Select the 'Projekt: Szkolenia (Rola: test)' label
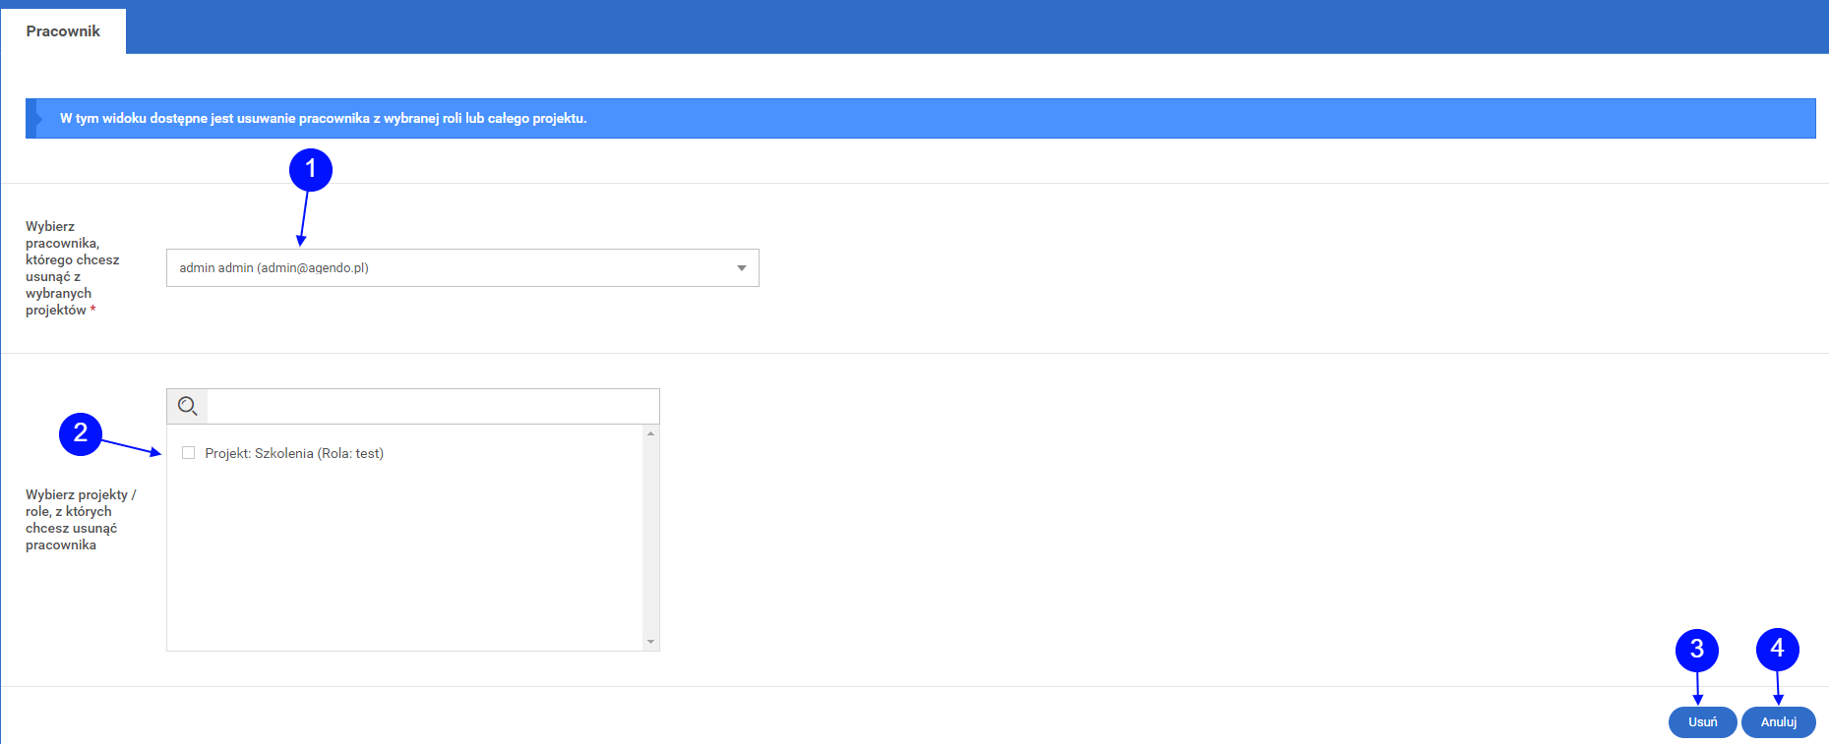Viewport: 1829px width, 744px height. coord(294,453)
